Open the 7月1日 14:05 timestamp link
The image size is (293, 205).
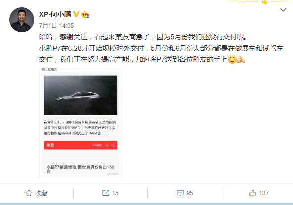[56, 25]
